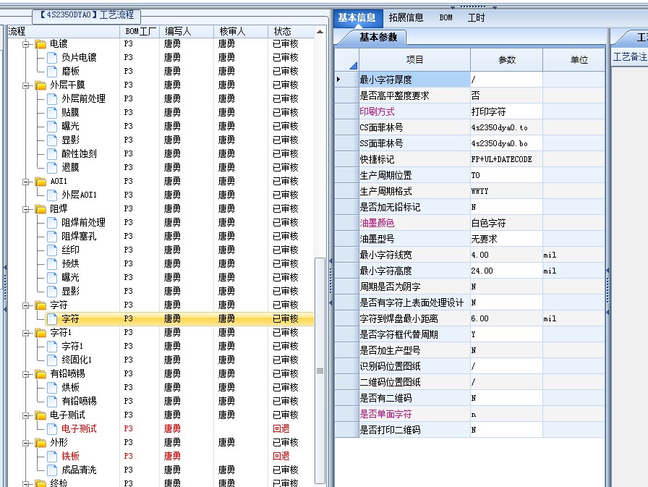Switch to the 基本信息 tab

357,18
